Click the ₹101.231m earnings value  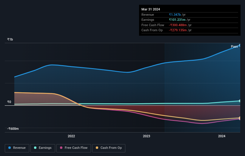[x=177, y=20]
